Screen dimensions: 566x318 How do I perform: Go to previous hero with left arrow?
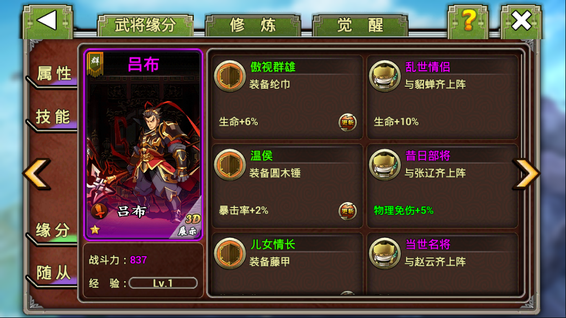click(37, 174)
